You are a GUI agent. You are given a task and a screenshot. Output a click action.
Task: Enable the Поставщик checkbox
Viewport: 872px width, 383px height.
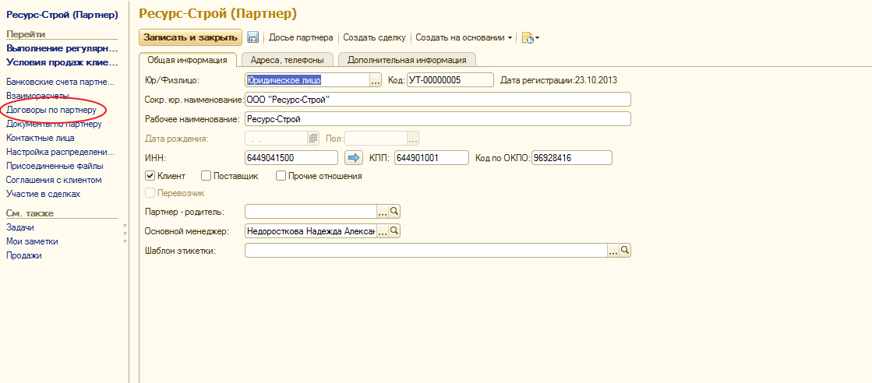(x=207, y=177)
